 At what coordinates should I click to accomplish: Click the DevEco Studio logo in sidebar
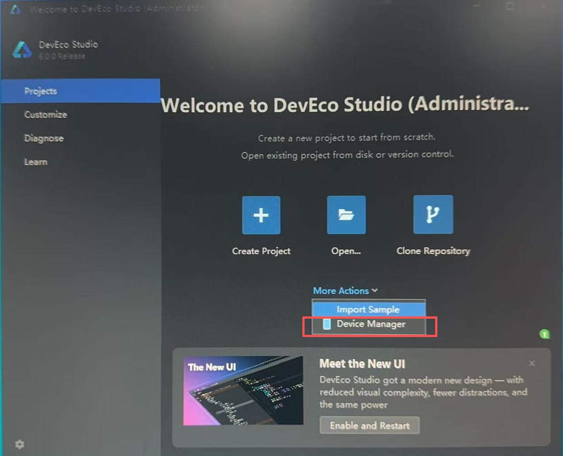point(22,50)
